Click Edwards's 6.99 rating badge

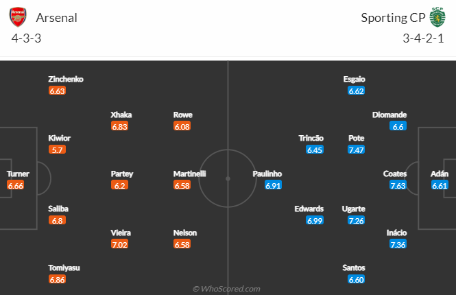coord(315,221)
